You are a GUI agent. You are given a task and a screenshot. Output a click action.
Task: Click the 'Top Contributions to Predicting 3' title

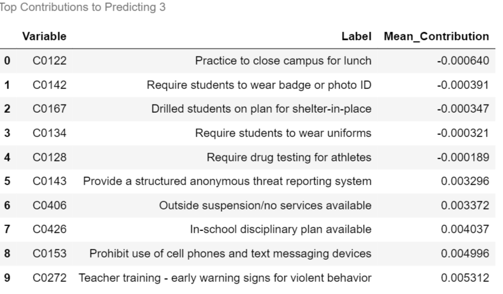[x=83, y=8]
